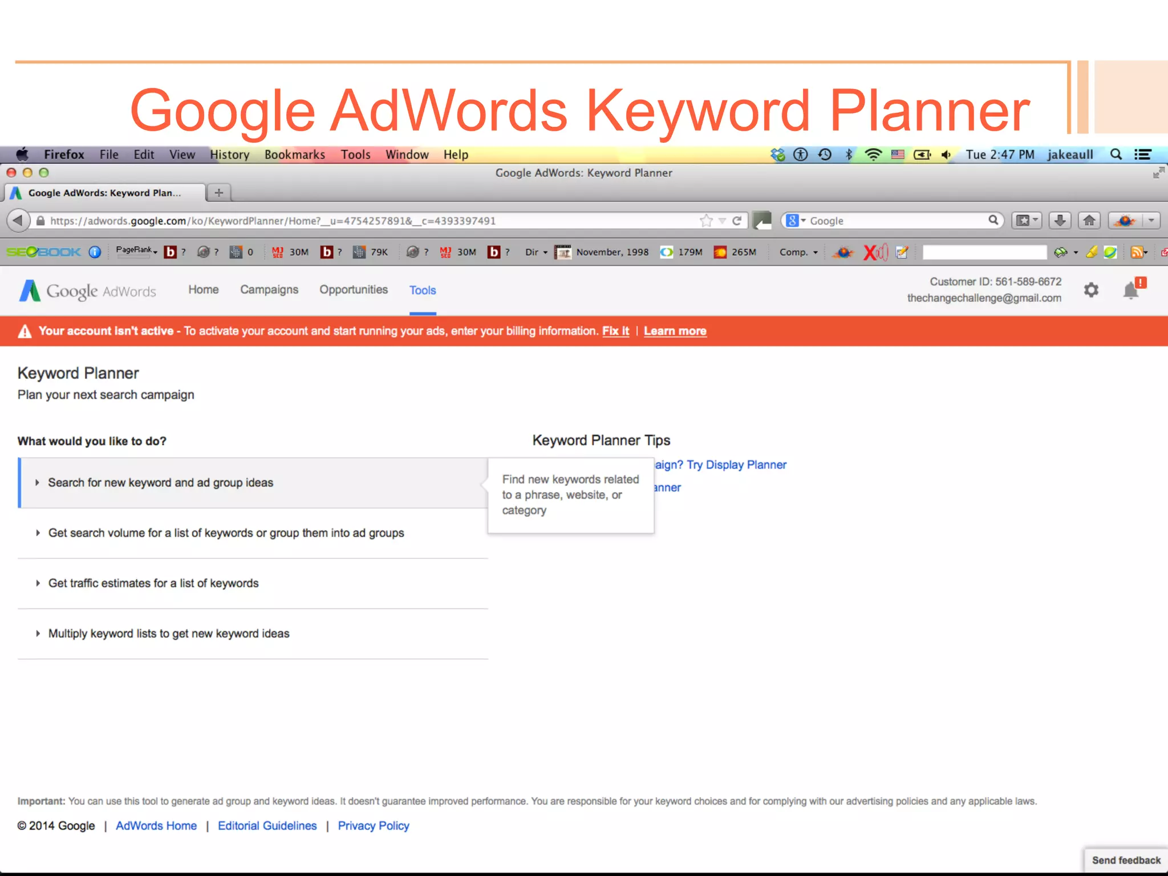Open the SEObook toolbar logo
The image size is (1168, 876).
click(43, 252)
